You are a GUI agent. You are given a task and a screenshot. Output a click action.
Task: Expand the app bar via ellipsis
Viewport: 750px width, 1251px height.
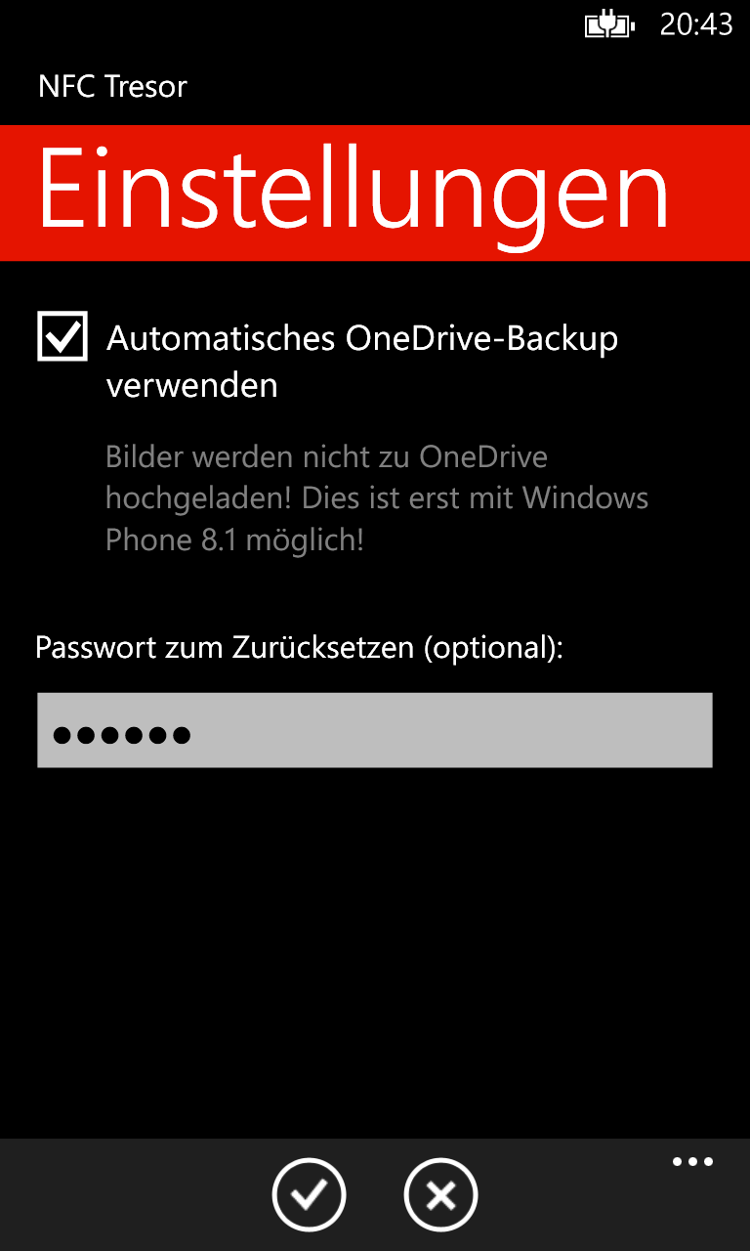click(x=692, y=1162)
